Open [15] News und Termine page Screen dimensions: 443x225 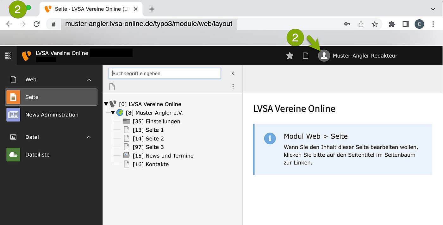[163, 155]
